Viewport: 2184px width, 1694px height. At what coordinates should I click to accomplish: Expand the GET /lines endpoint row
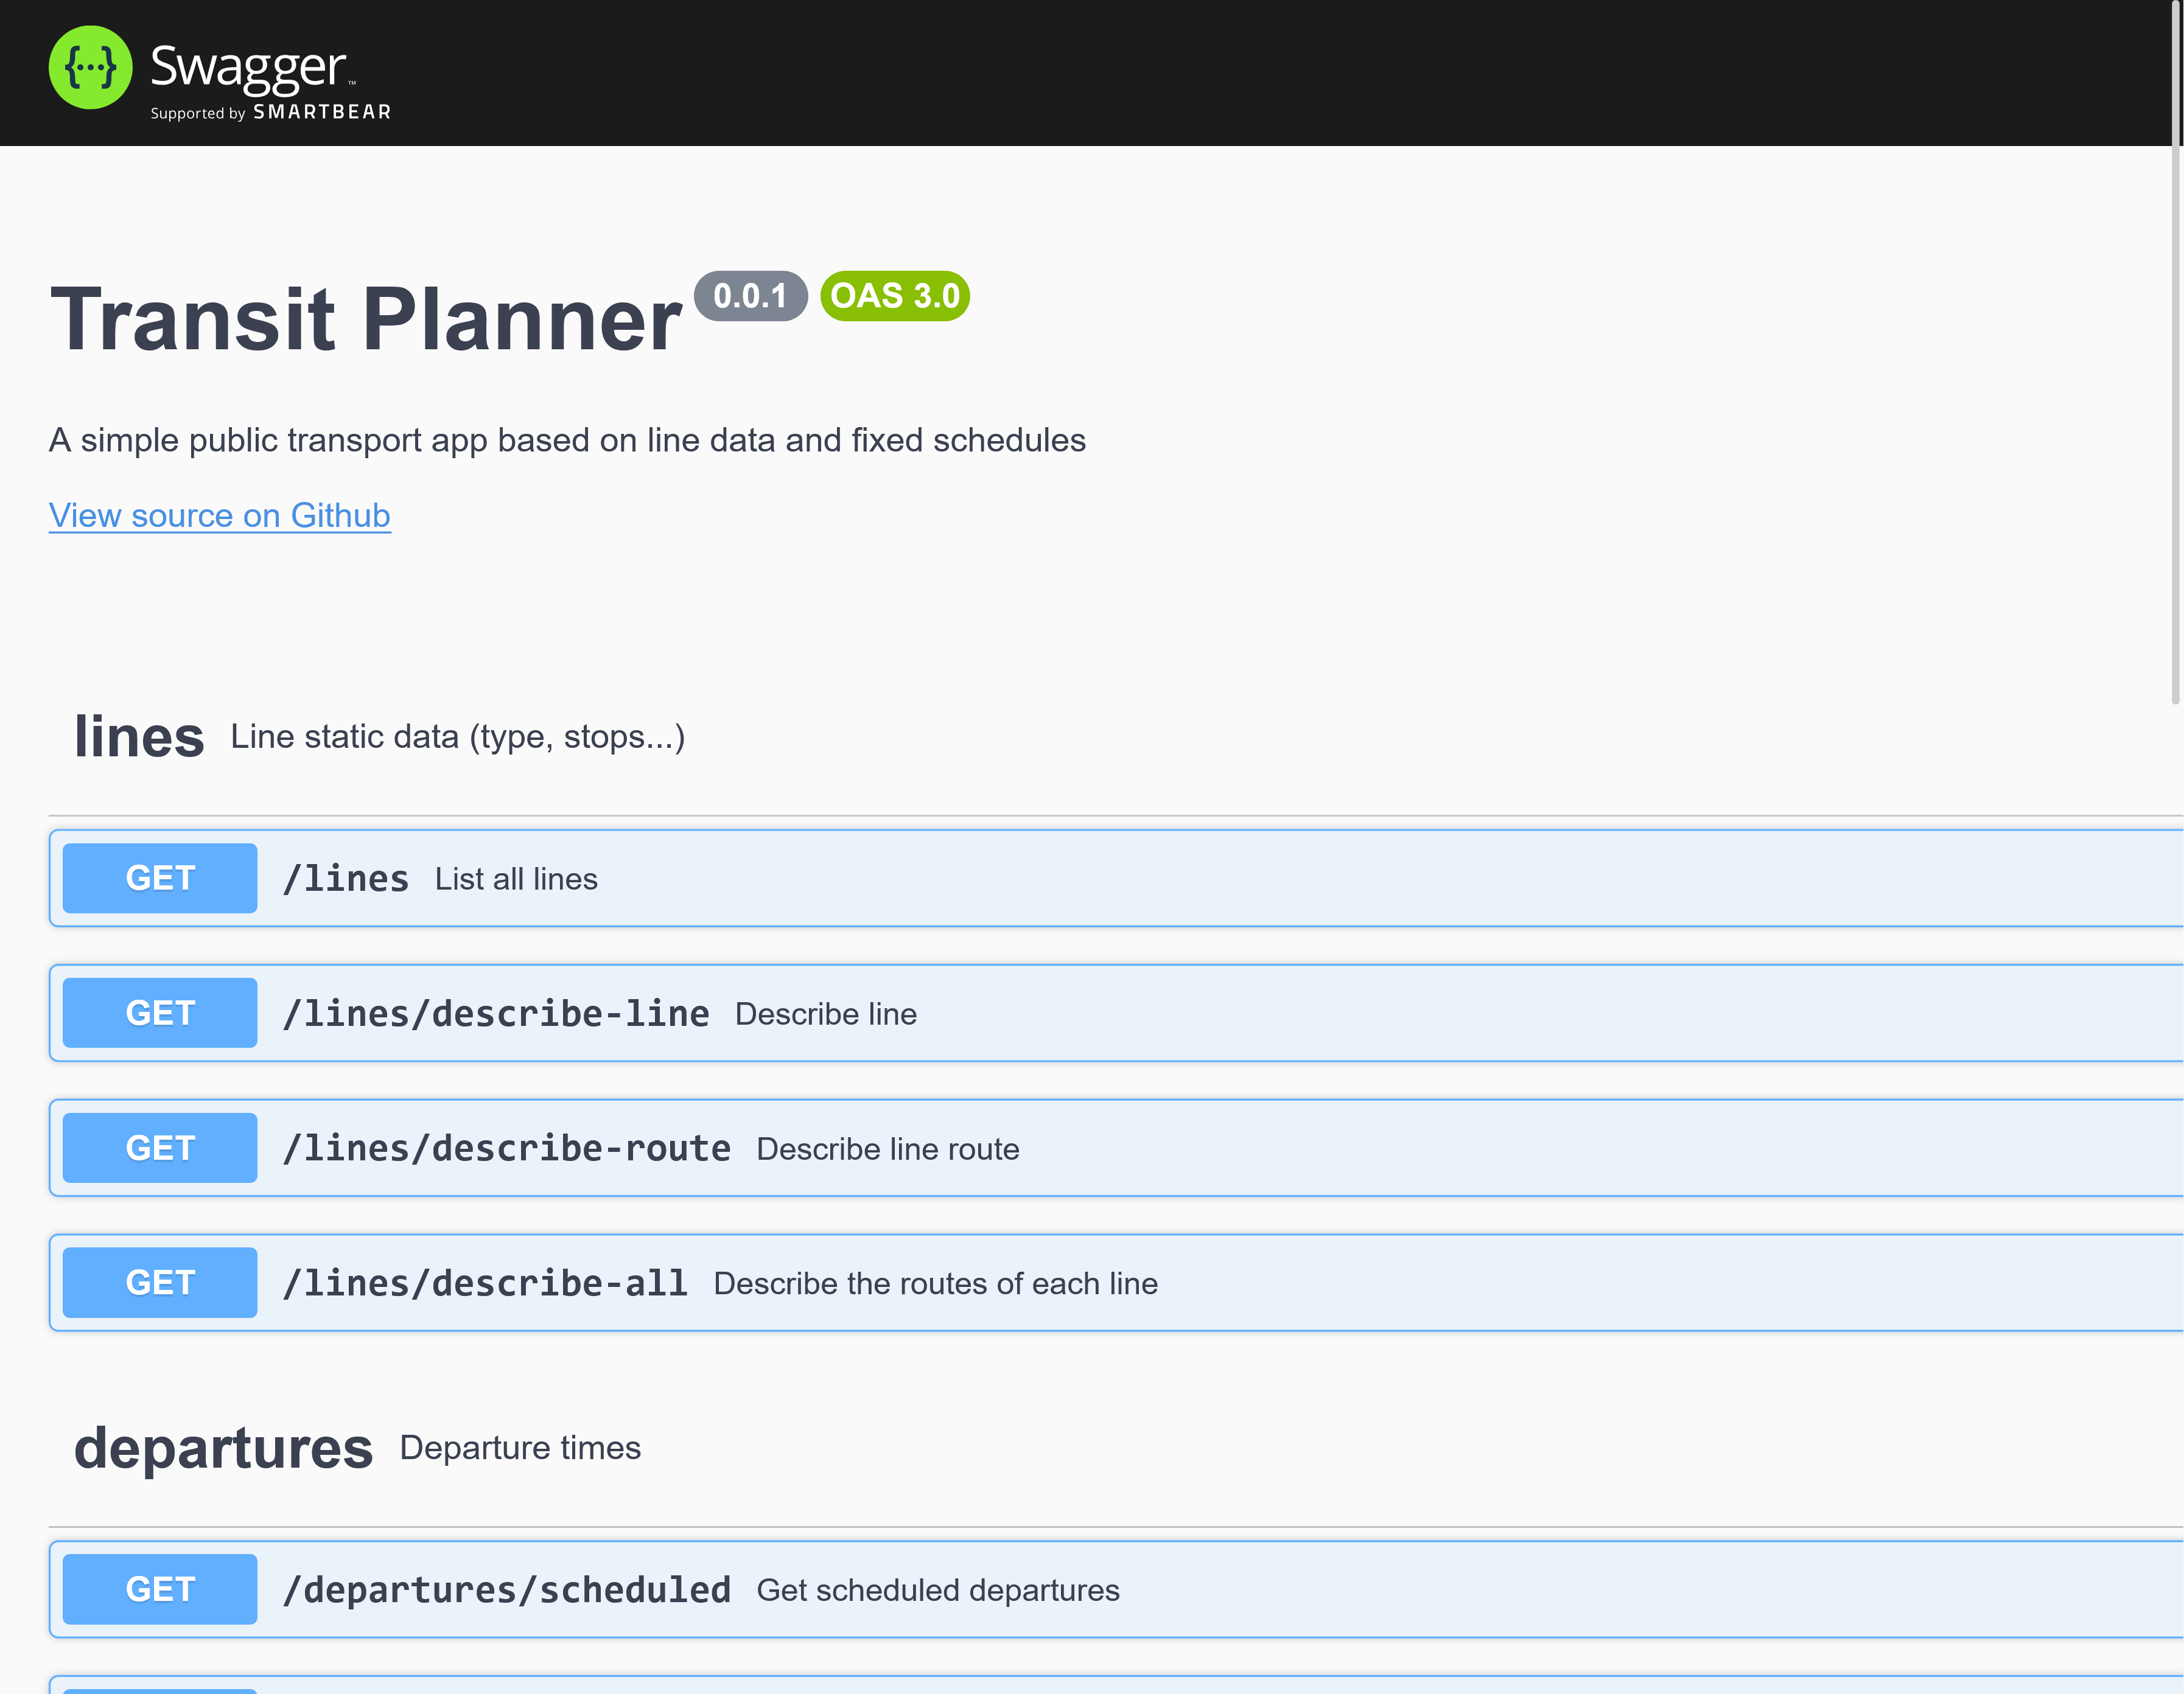coord(345,879)
